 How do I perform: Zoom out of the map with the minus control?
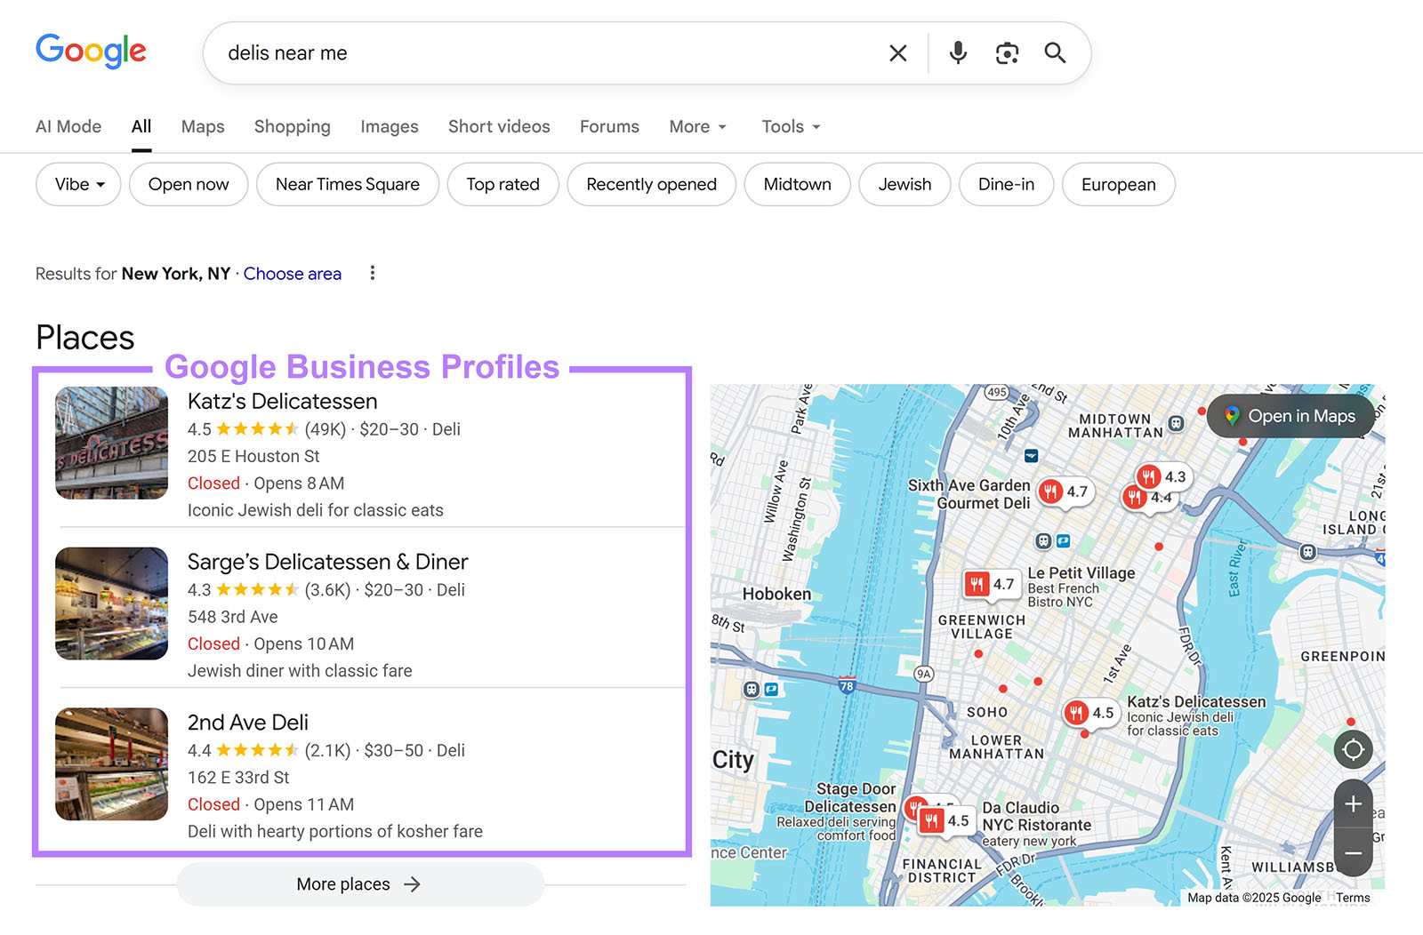(1353, 852)
